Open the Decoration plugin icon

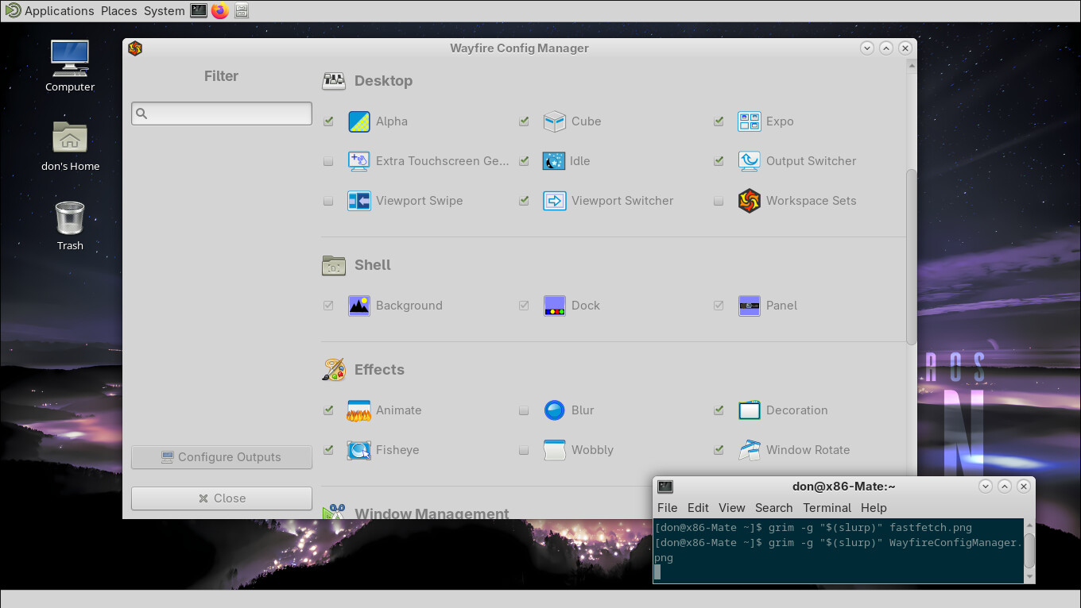pos(750,410)
